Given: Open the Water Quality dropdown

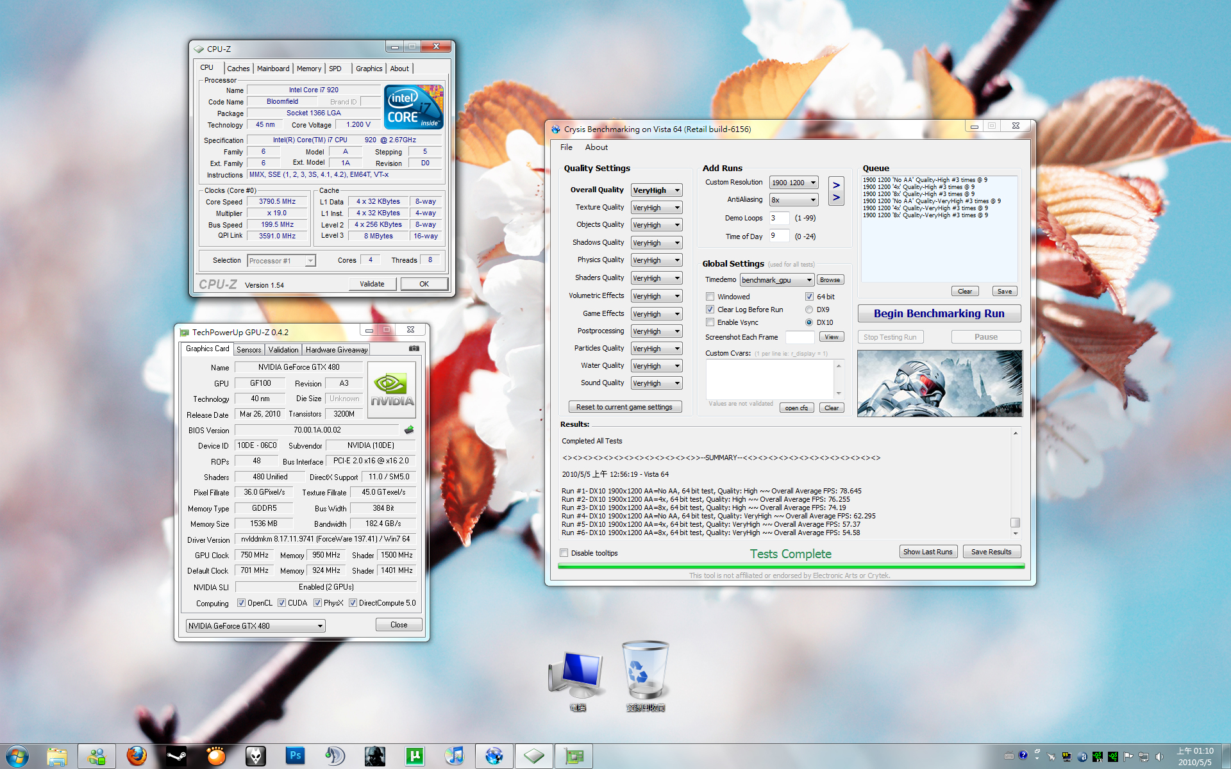Looking at the screenshot, I should 657,366.
